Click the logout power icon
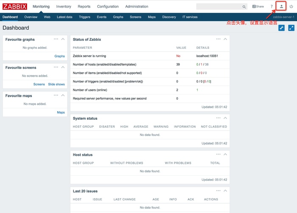This screenshot has height=213, width=297. click(x=291, y=6)
